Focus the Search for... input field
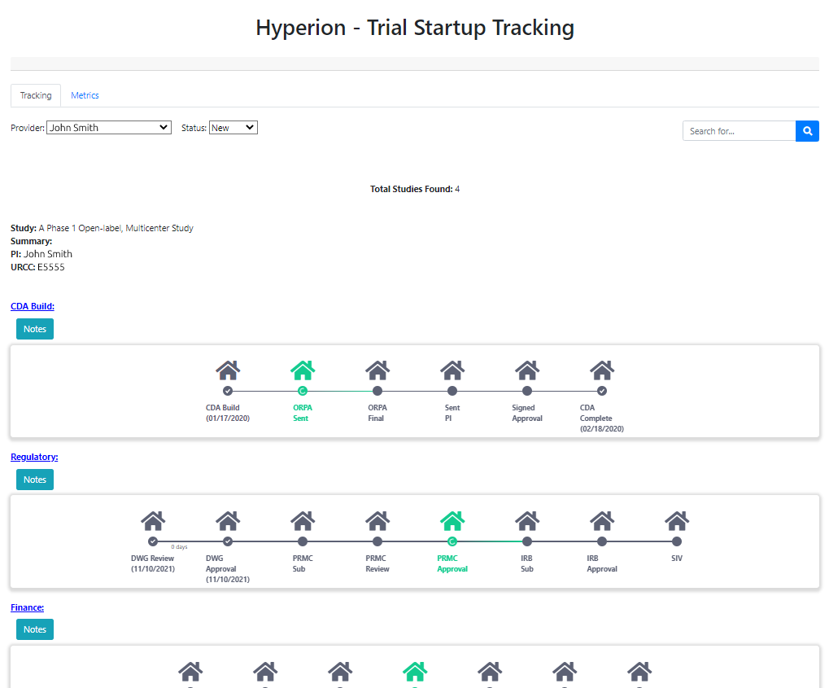The width and height of the screenshot is (829, 688). 739,131
